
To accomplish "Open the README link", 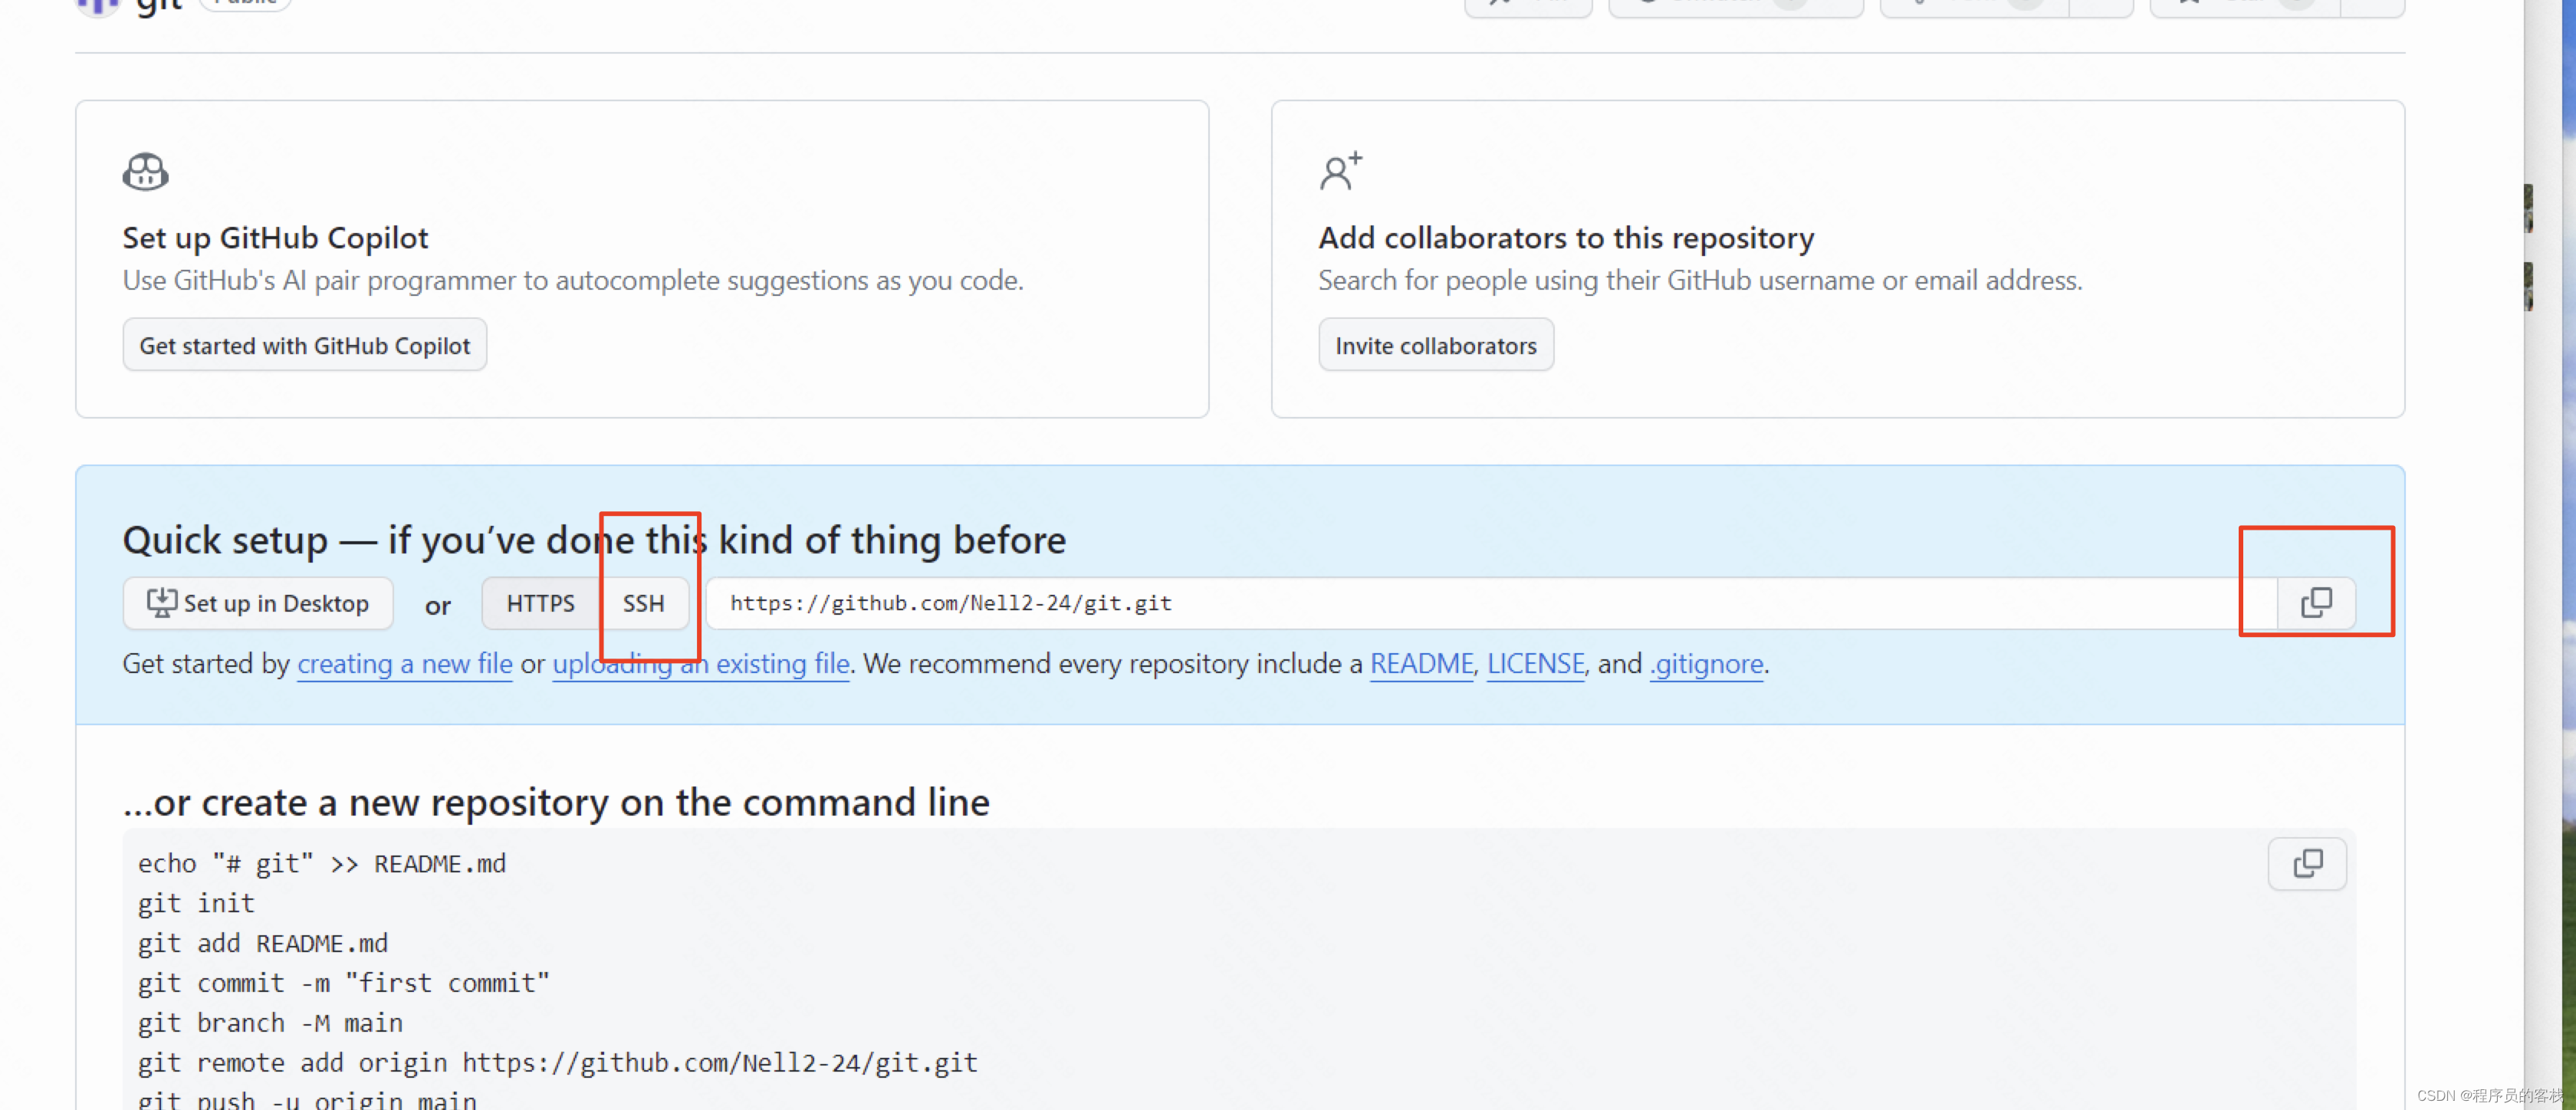I will point(1421,663).
